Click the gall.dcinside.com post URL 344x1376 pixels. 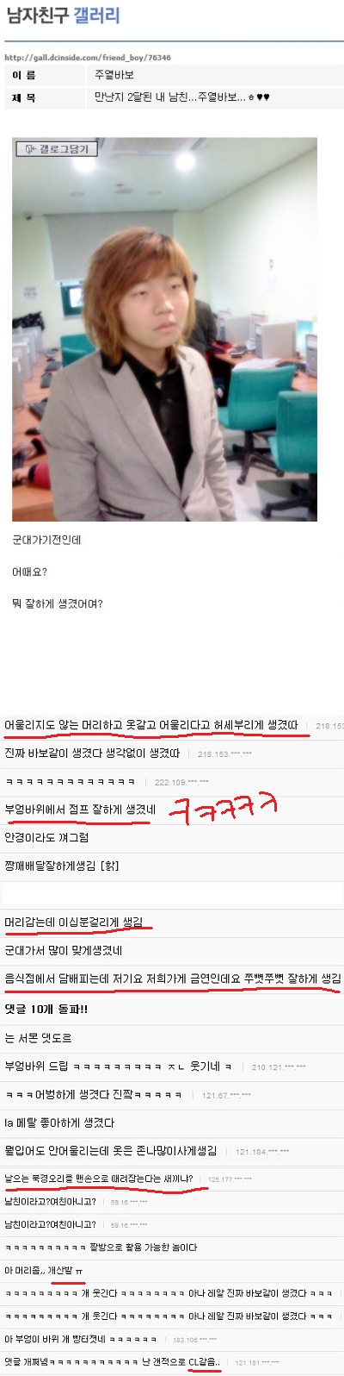coord(88,58)
